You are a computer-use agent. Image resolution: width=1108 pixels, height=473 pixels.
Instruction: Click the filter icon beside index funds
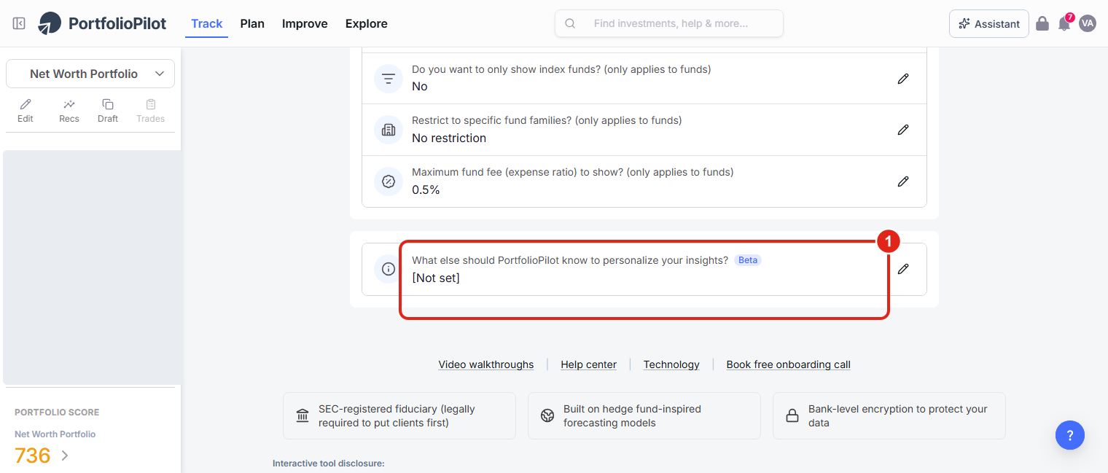(389, 78)
